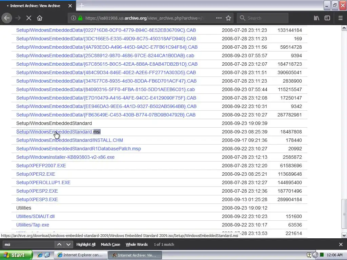The height and width of the screenshot is (260, 347).
Task: Open the {84090316-5FF0...} cab file link
Action: [x=105, y=89]
